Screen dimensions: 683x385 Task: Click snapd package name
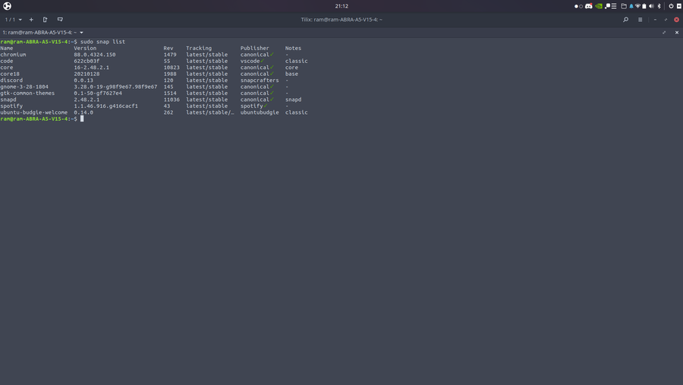pyautogui.click(x=8, y=99)
